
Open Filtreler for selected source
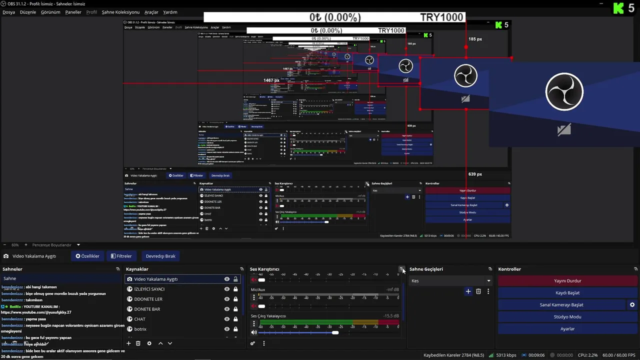pos(121,256)
